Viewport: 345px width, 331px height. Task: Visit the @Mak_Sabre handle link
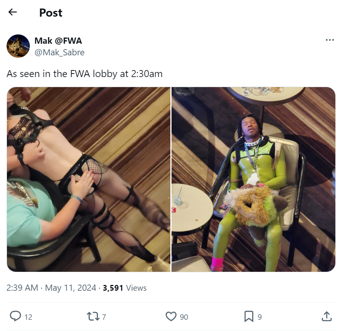(x=59, y=52)
